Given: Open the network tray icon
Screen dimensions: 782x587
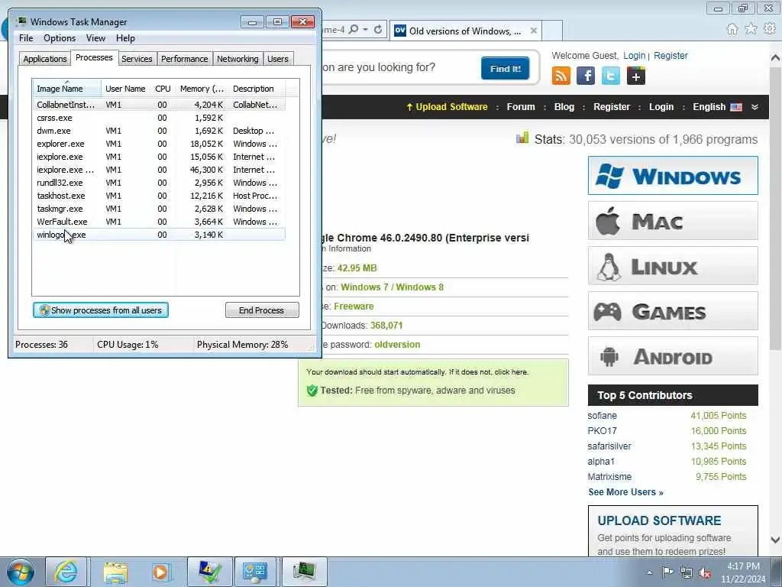Looking at the screenshot, I should tap(687, 572).
